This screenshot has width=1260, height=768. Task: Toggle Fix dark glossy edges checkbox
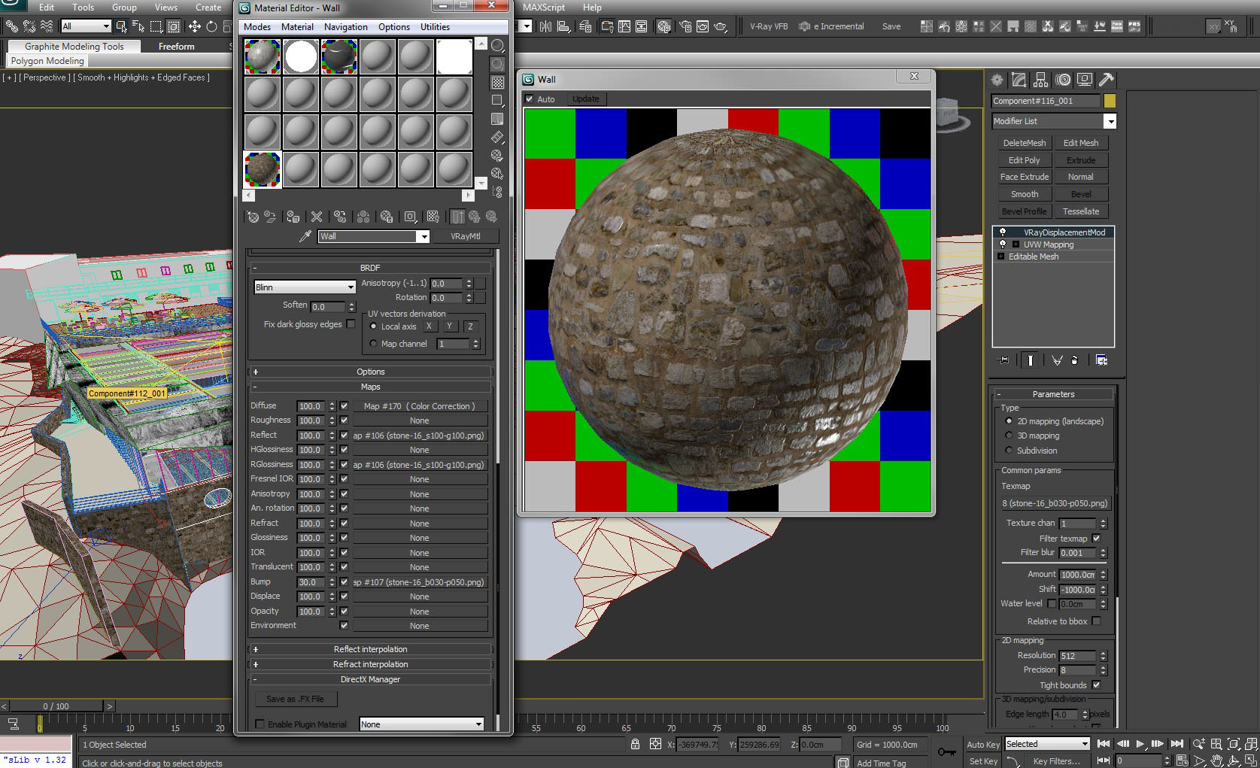(351, 324)
